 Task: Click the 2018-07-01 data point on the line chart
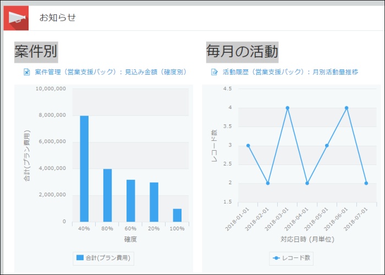[x=366, y=183]
